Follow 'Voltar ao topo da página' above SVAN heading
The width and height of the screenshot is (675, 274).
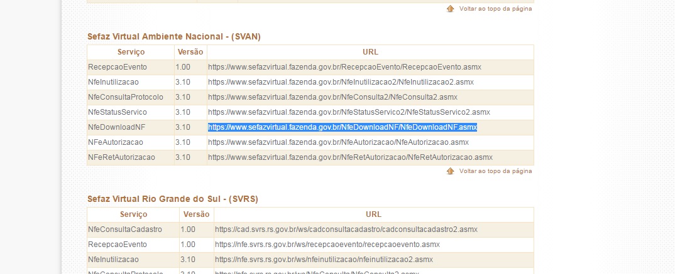coord(495,9)
